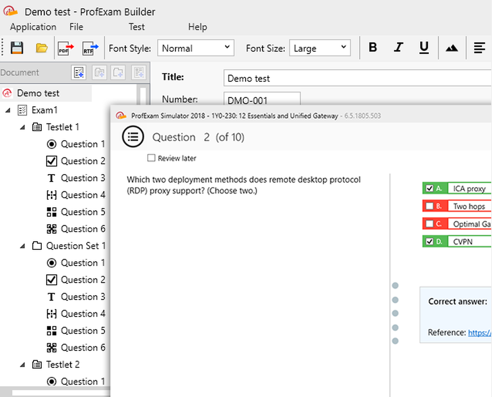Select Question 3 in Question Set 1
Viewport: 492px width, 397px height.
click(x=83, y=297)
